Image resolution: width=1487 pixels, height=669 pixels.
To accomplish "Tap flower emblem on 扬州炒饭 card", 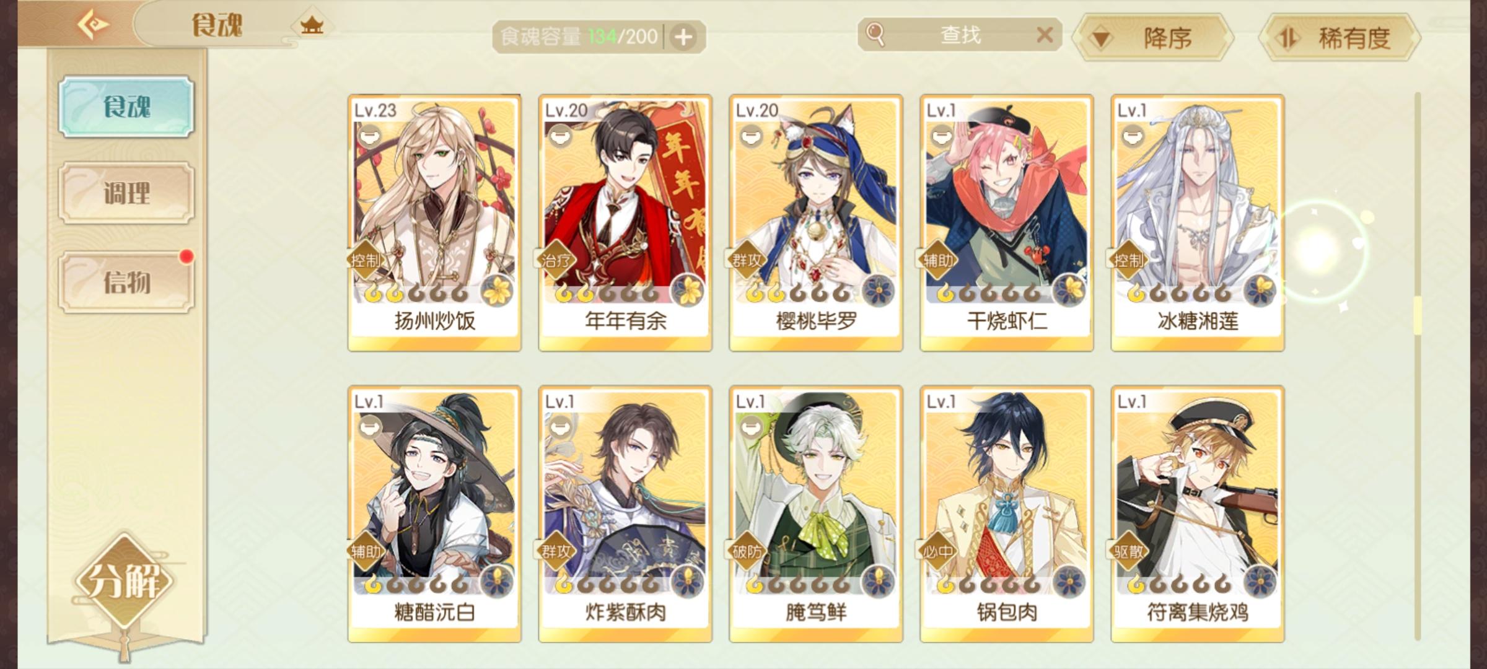I will (x=497, y=289).
